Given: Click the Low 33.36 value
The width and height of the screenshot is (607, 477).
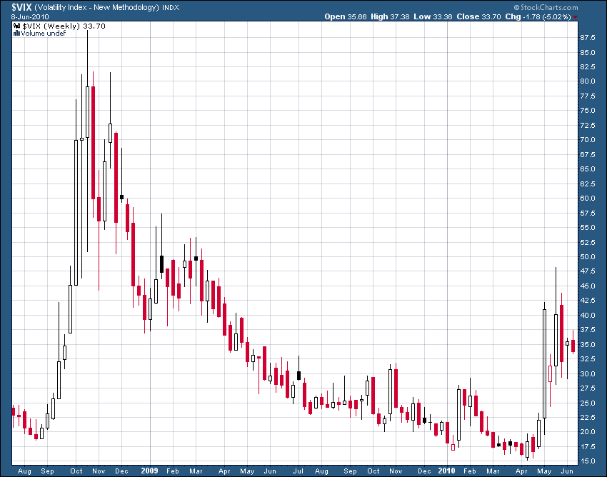Looking at the screenshot, I should click(x=433, y=17).
